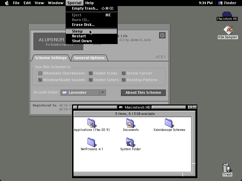Close the Special menu via its title
The height and width of the screenshot is (181, 242).
coord(74,3)
